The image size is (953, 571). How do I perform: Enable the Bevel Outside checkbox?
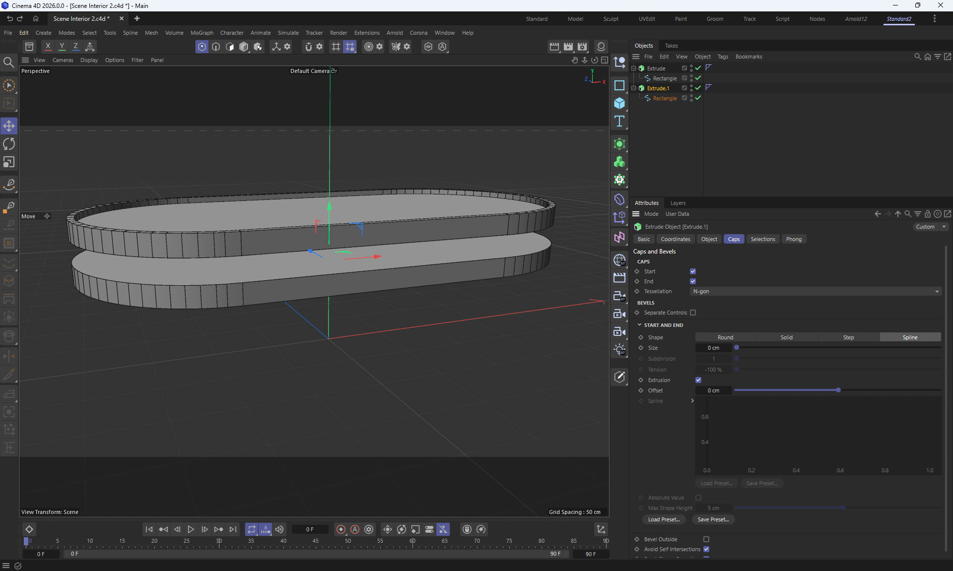706,539
